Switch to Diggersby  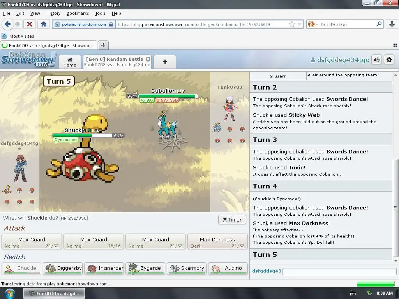click(x=63, y=269)
